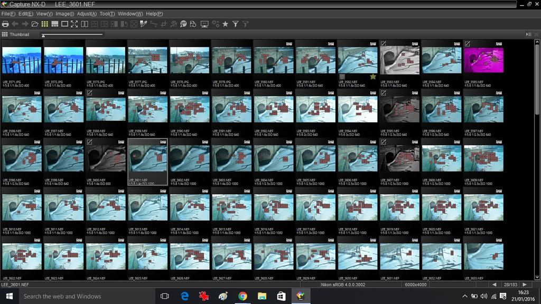Switch to thumbnail grid view icon
The image size is (541, 304).
pyautogui.click(x=45, y=24)
